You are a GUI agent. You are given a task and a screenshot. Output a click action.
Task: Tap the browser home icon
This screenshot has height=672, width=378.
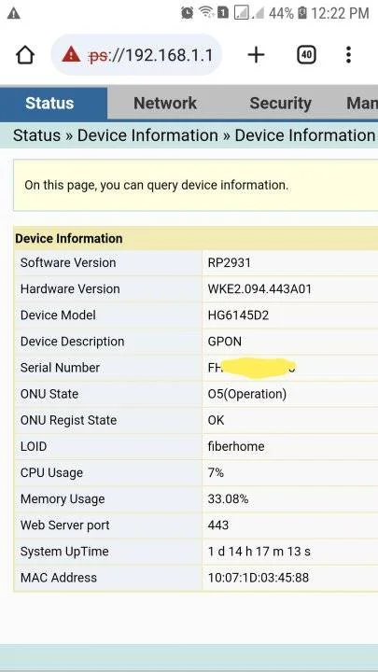pyautogui.click(x=25, y=55)
